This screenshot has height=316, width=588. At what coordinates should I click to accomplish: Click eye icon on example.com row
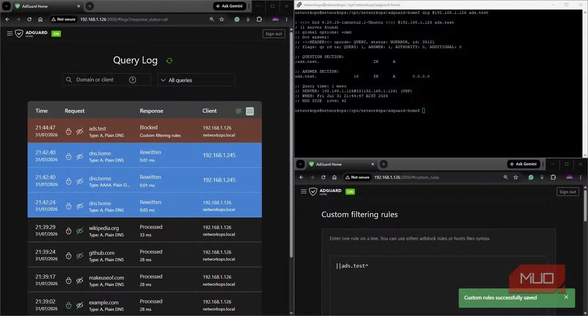[x=80, y=305]
